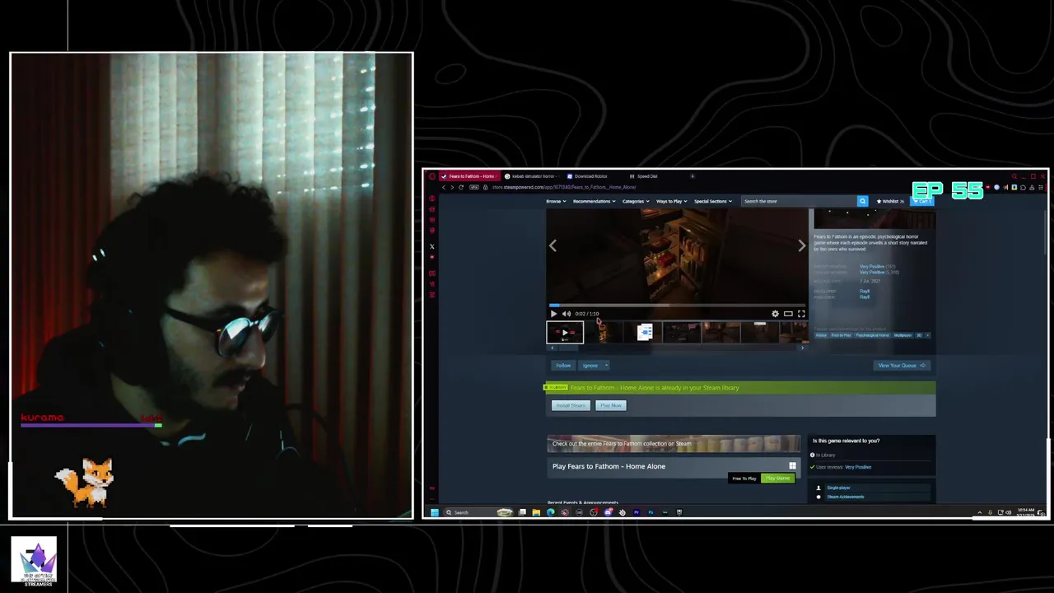Open the Browse store menu
The height and width of the screenshot is (593, 1054).
[x=555, y=201]
